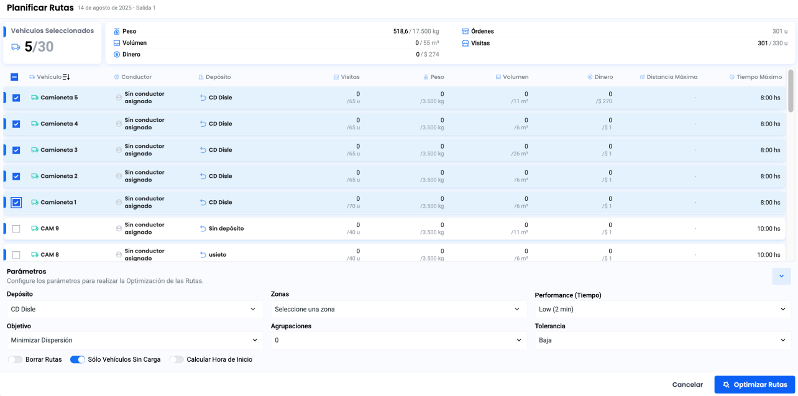Click the Visitas column header
Image resolution: width=798 pixels, height=396 pixels.
pyautogui.click(x=346, y=77)
